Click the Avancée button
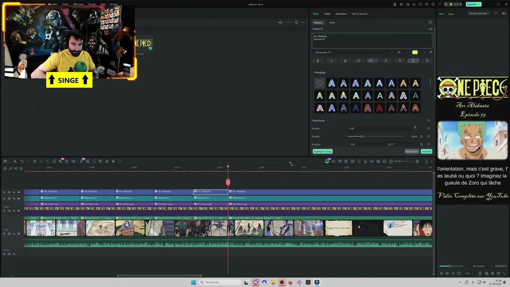Viewport: 510px width, 287px height. click(426, 151)
